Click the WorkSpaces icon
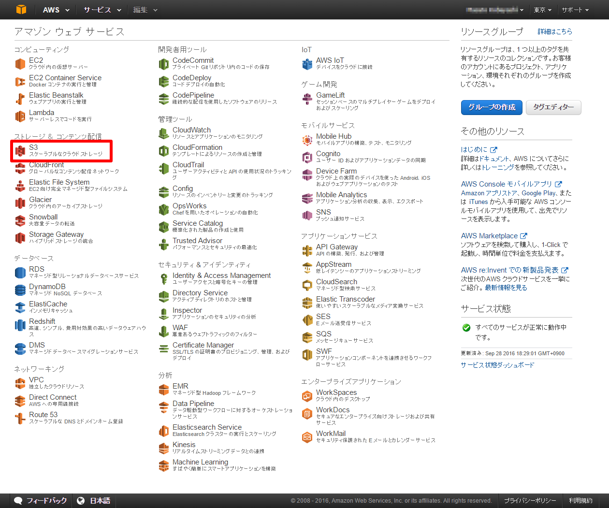Image resolution: width=609 pixels, height=508 pixels. click(x=307, y=396)
